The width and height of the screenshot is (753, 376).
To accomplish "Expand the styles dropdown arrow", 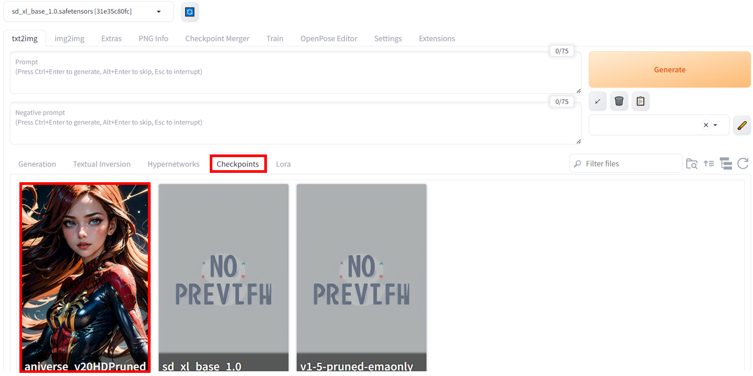I will coord(715,125).
